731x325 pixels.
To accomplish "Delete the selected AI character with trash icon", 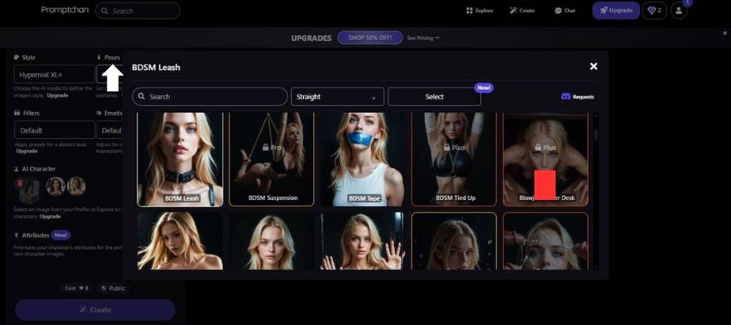I will pyautogui.click(x=21, y=184).
